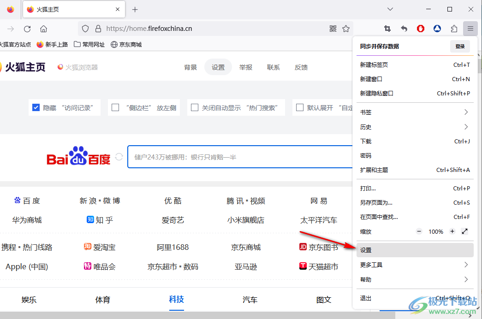482x319 pixels.
Task: Click the 举报 header link
Action: pyautogui.click(x=245, y=67)
